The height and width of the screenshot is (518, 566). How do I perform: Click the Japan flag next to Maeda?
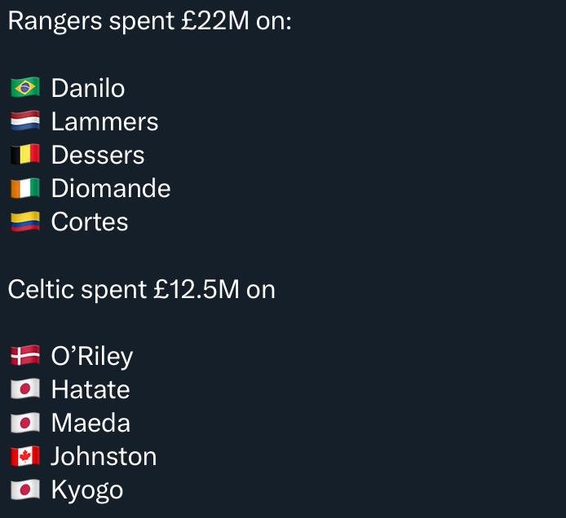tap(24, 423)
